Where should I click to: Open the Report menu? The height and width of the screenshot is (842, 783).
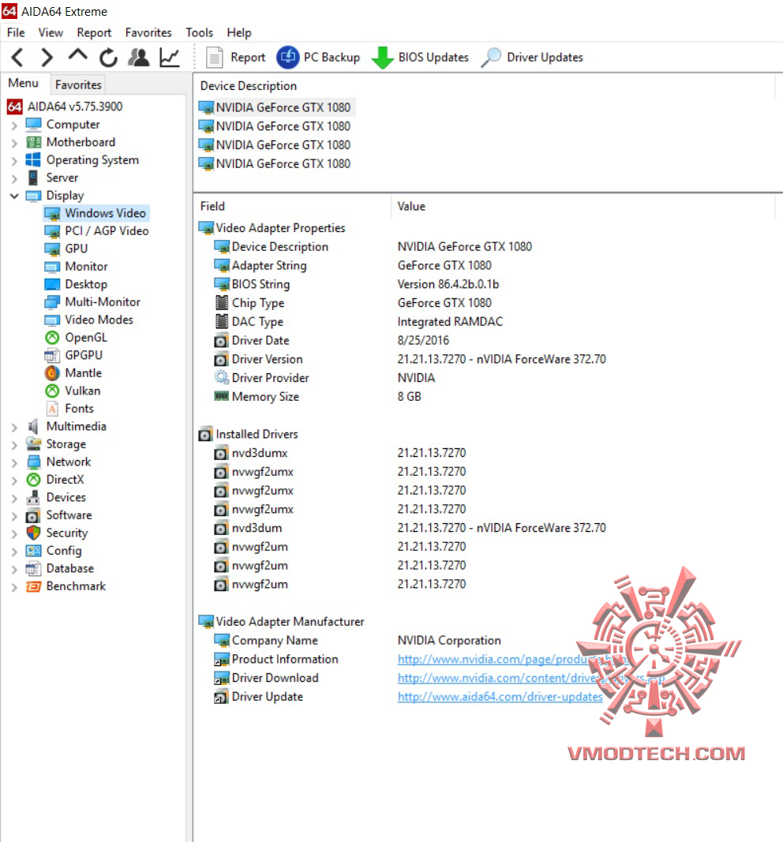coord(94,33)
